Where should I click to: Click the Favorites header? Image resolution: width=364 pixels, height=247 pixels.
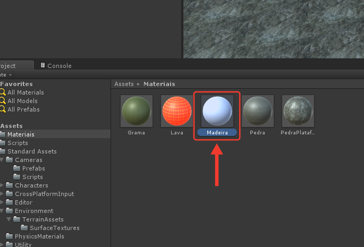coord(16,84)
